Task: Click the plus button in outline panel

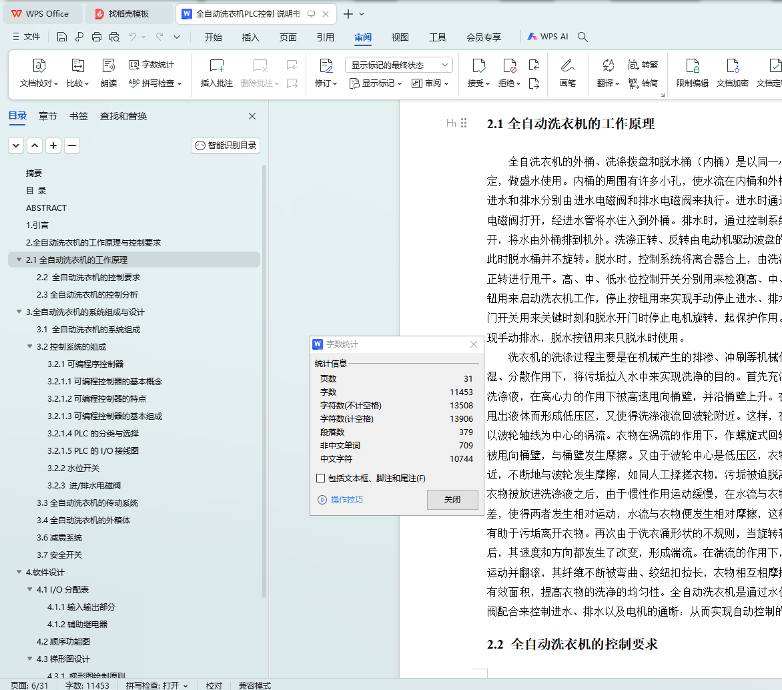Action: (x=53, y=145)
